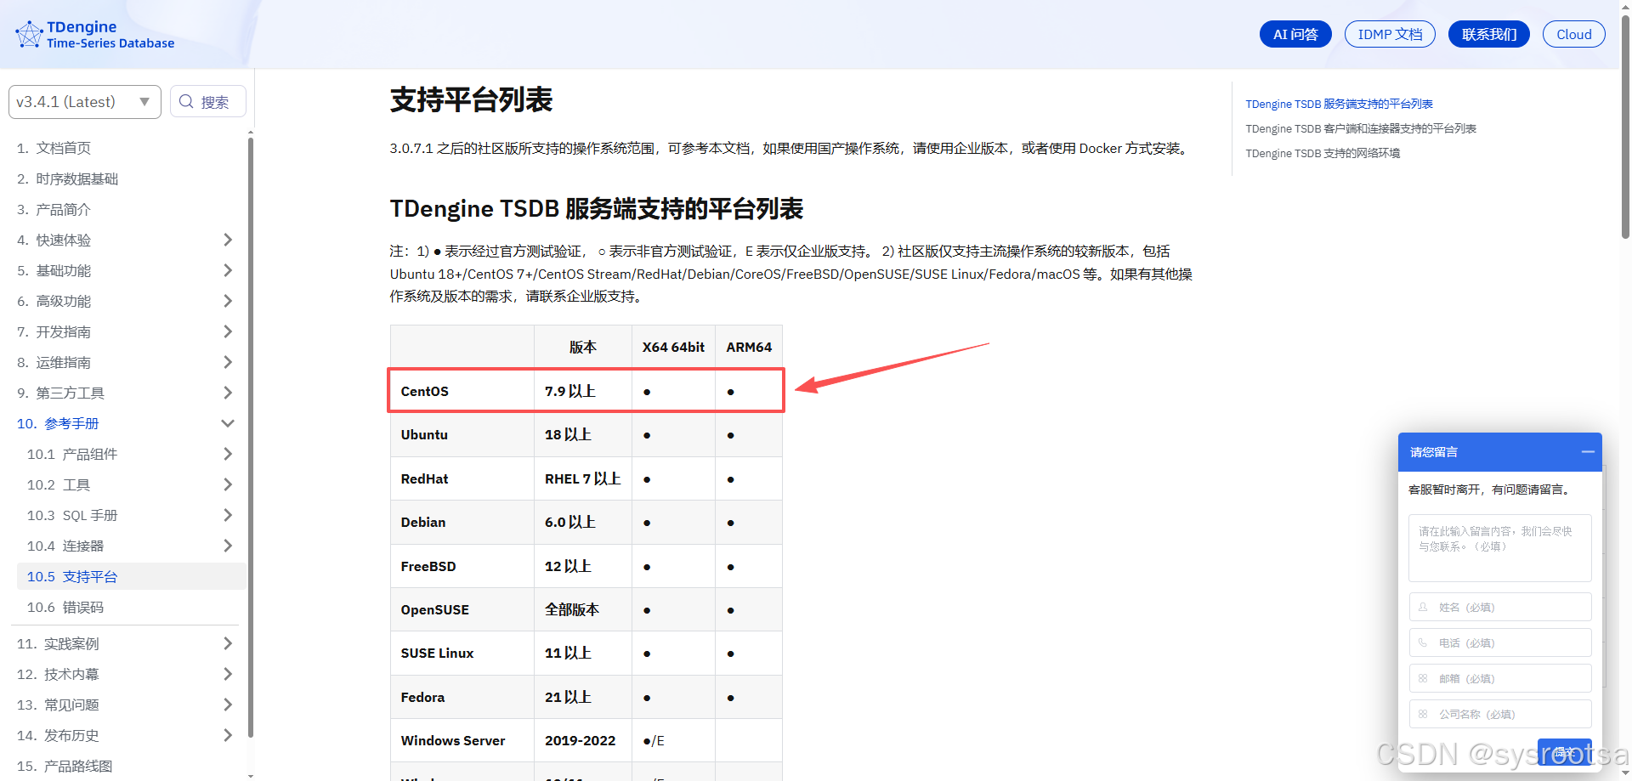The width and height of the screenshot is (1632, 781).
Task: Click the FreeBSD table cell
Action: [x=462, y=566]
